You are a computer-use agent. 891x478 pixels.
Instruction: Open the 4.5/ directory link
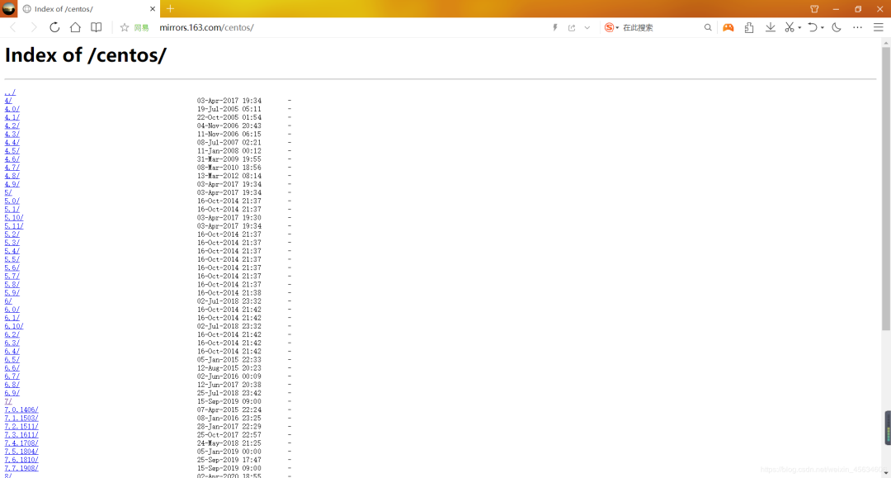[12, 150]
